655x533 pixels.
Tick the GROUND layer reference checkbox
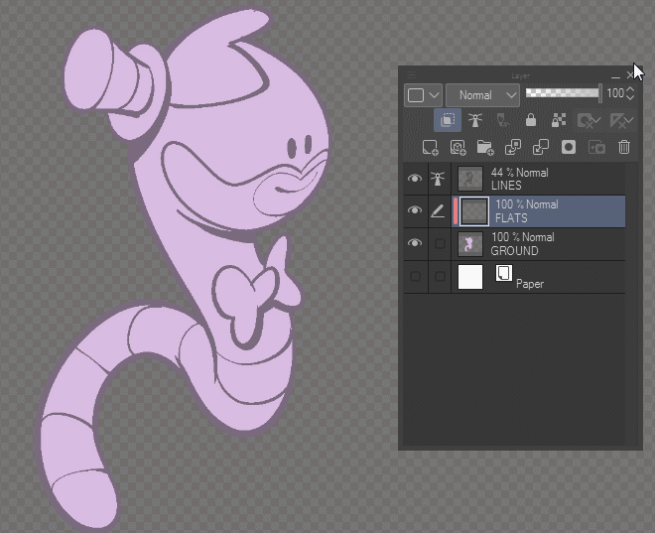click(x=440, y=243)
